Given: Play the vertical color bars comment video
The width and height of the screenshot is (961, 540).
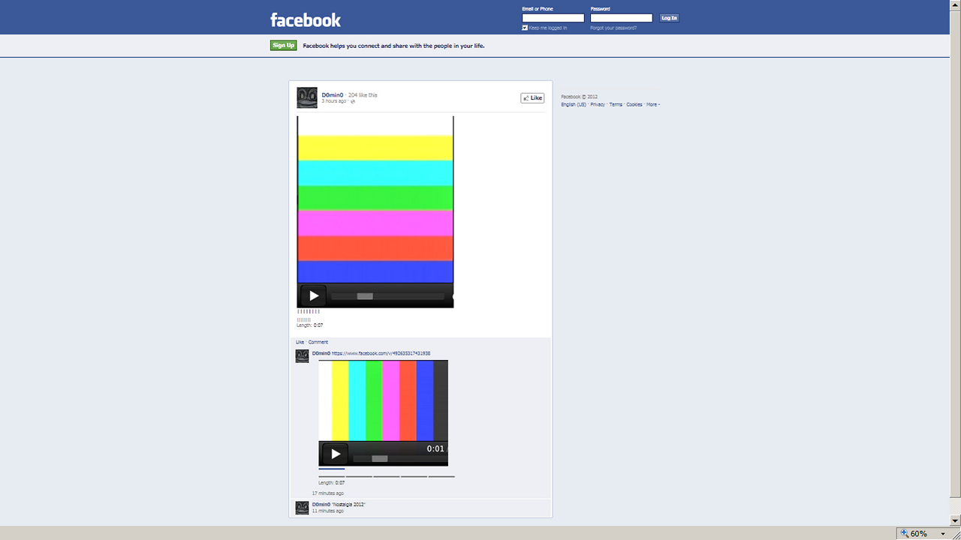Looking at the screenshot, I should pyautogui.click(x=334, y=453).
